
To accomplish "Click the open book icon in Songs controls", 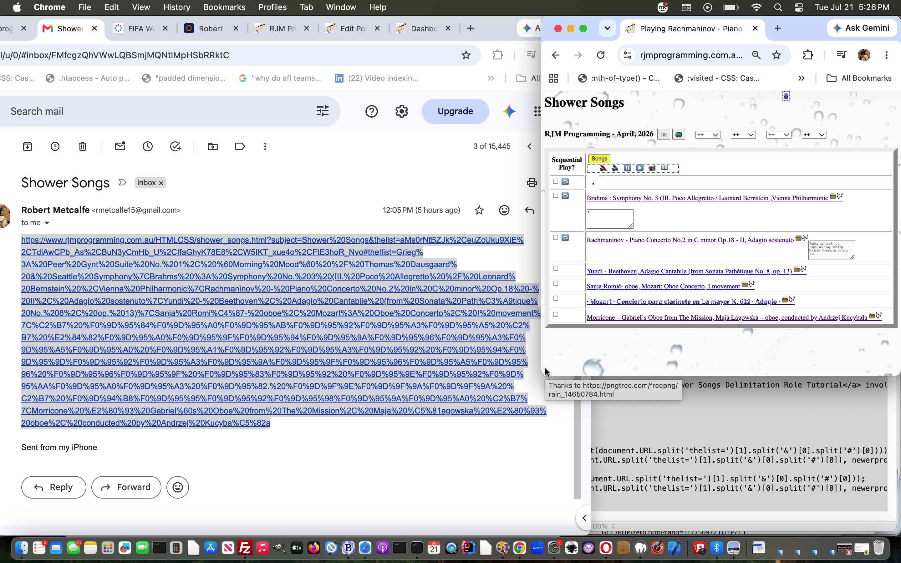I will (x=664, y=168).
